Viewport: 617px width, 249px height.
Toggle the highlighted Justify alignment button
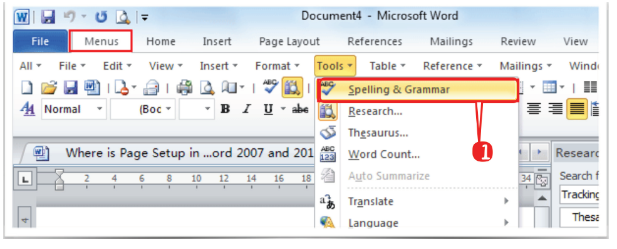pyautogui.click(x=578, y=109)
